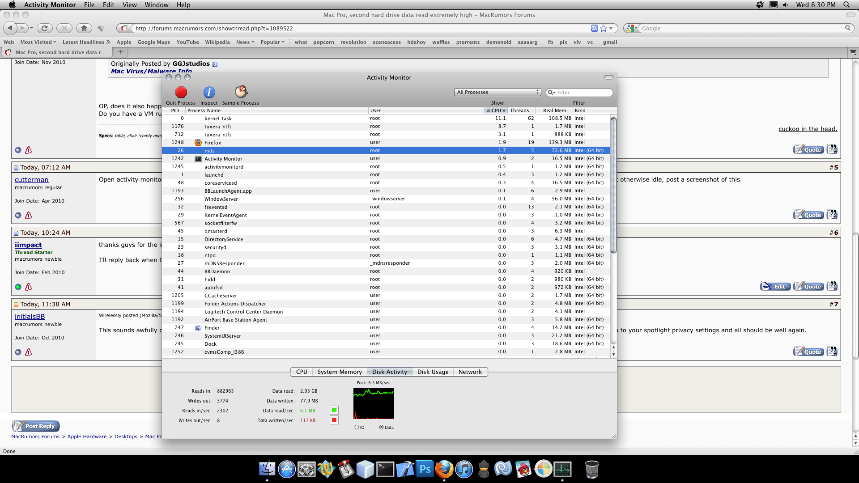Open the Window menu
859x483 pixels.
157,5
